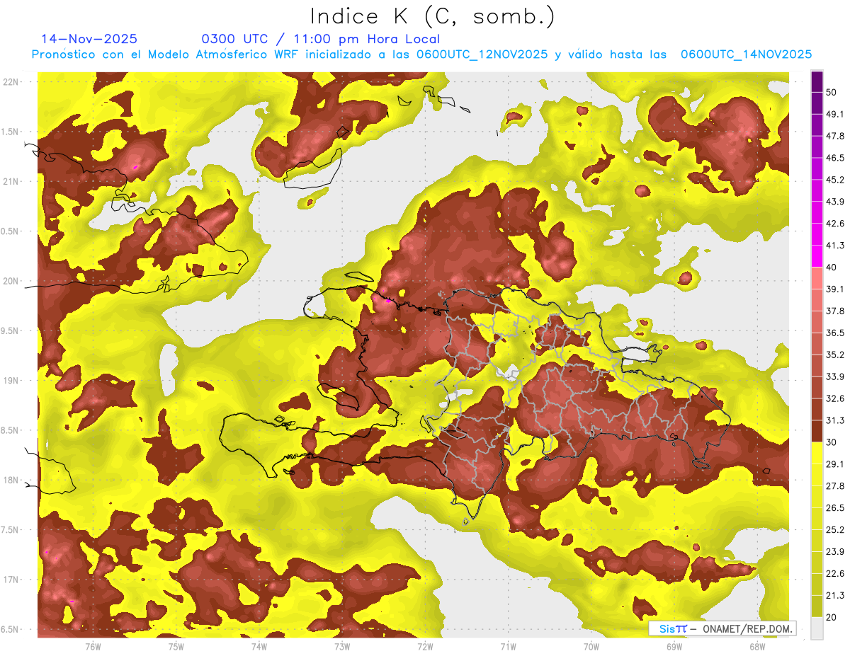Click the '7.5N' latitude axis label

click(x=9, y=530)
